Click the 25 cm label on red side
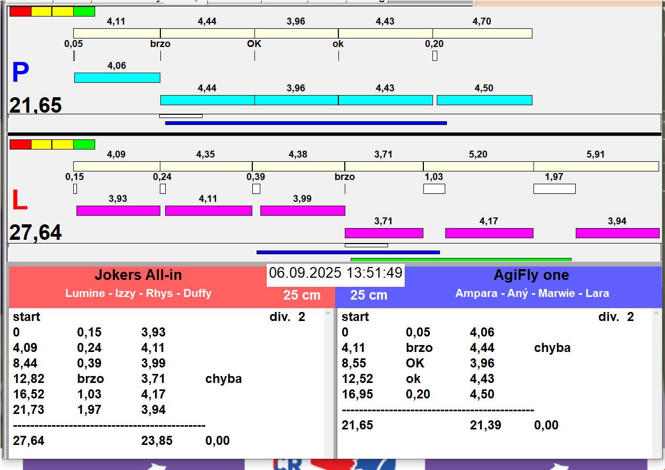This screenshot has width=665, height=470. (302, 295)
